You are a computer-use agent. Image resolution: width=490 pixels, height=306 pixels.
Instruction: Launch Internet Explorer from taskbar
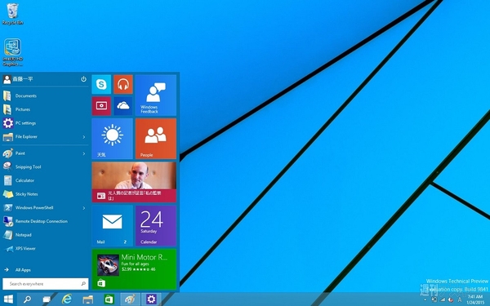coord(67,299)
